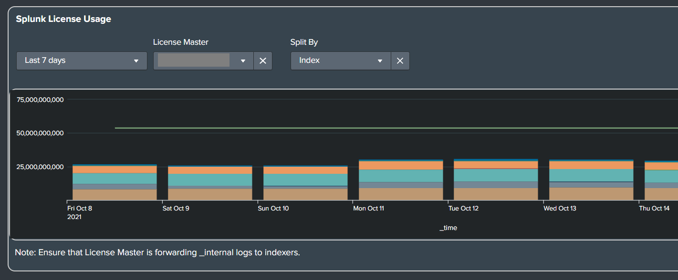
Task: Click the Tue Oct 12 axis label
Action: [463, 209]
